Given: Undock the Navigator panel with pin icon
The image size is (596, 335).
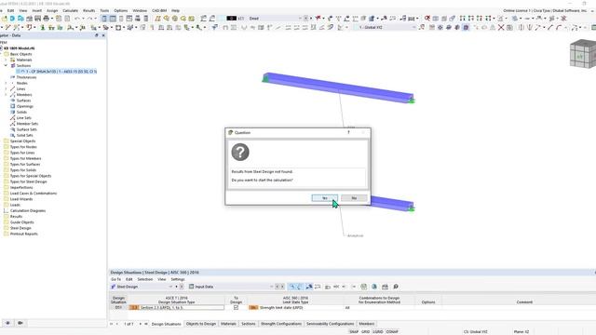Looking at the screenshot, I should point(97,35).
